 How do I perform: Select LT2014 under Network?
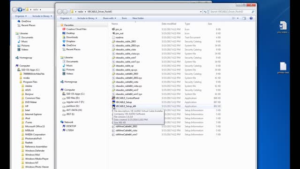click(x=68, y=130)
